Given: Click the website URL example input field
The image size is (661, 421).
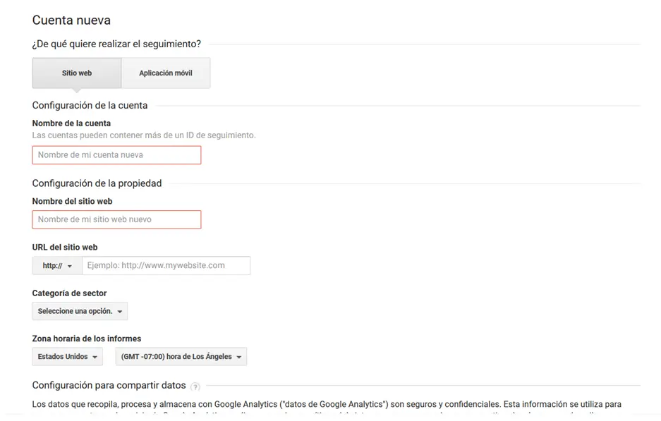Looking at the screenshot, I should tap(166, 265).
